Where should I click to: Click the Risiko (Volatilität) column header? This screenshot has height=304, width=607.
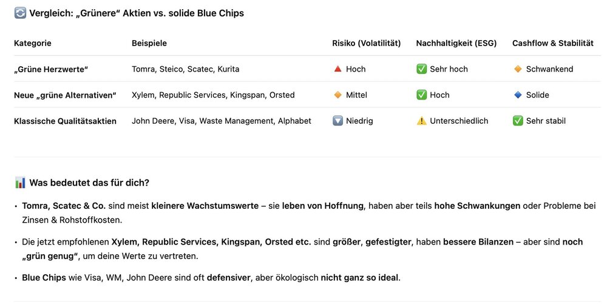(x=367, y=43)
